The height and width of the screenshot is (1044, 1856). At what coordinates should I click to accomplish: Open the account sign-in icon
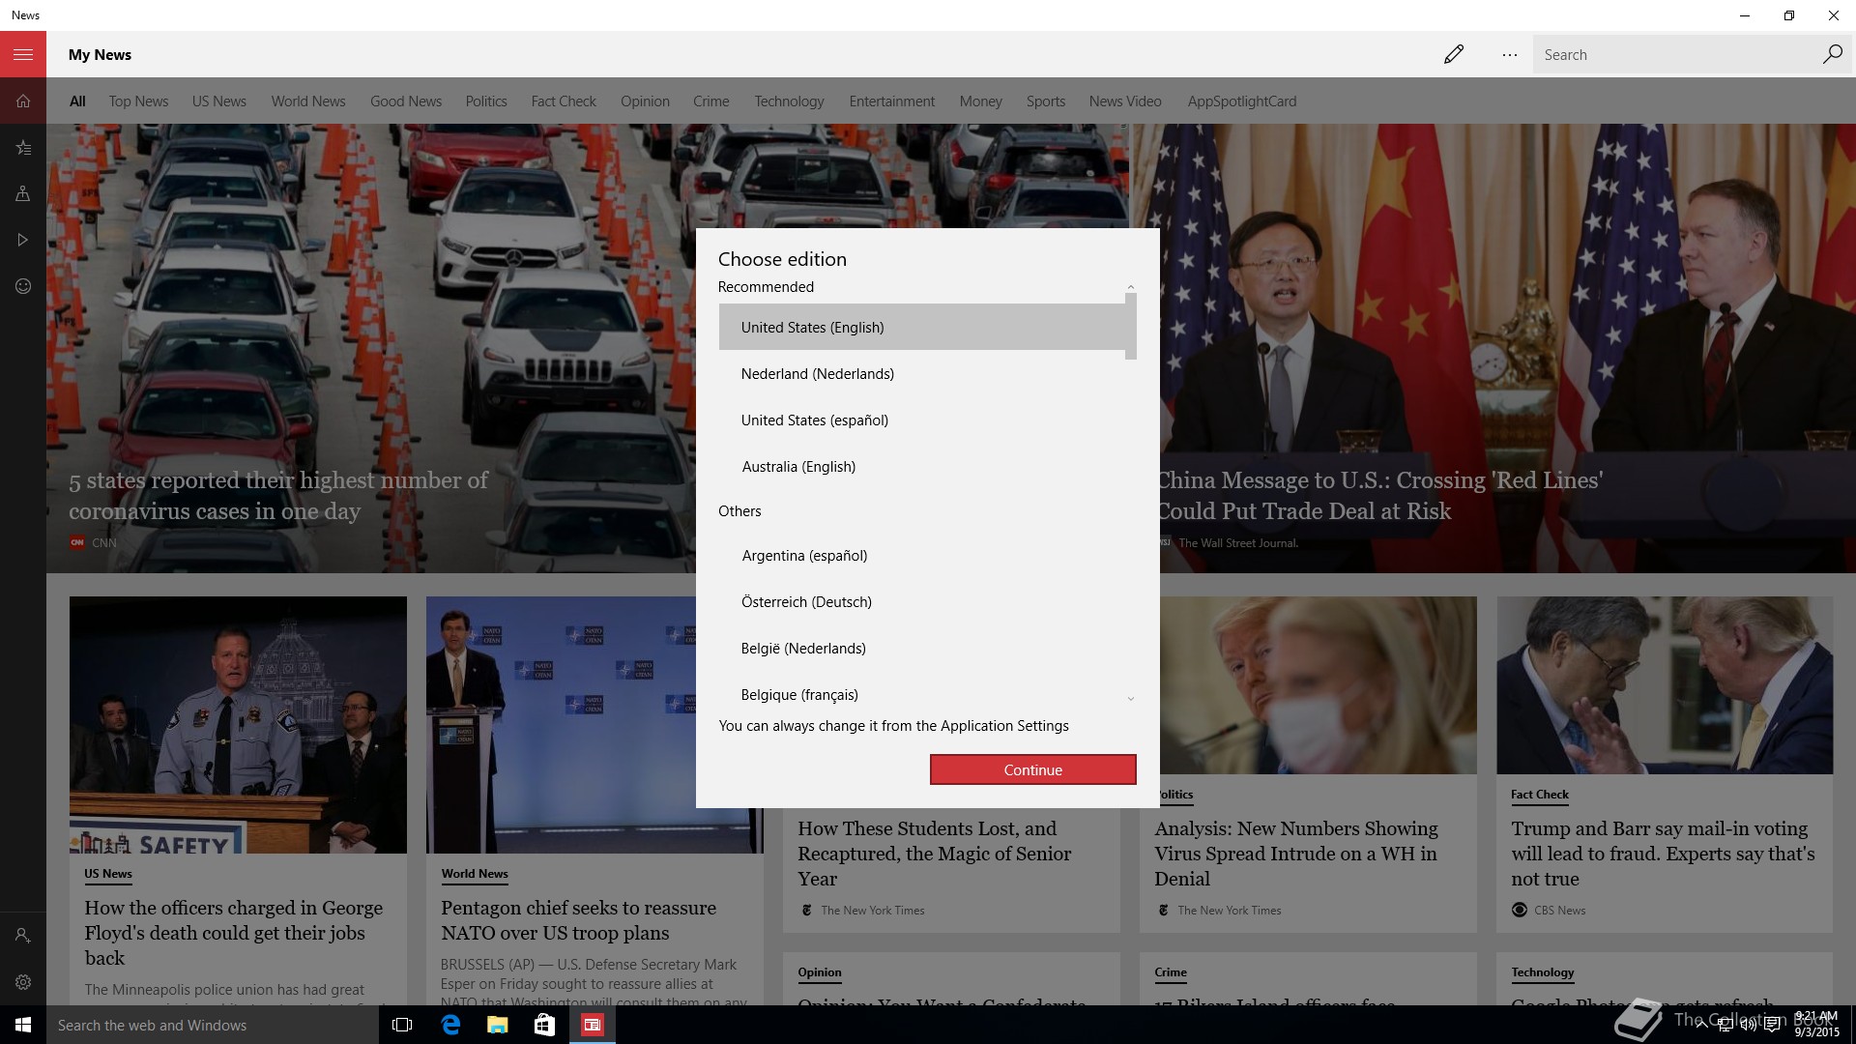pos(23,936)
